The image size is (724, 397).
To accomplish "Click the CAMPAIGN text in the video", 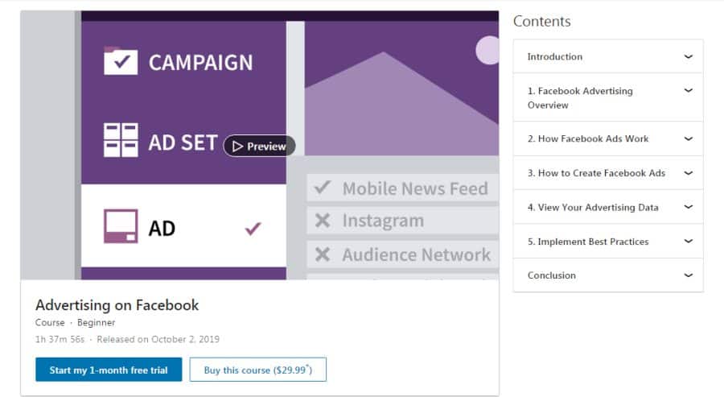I will [200, 62].
